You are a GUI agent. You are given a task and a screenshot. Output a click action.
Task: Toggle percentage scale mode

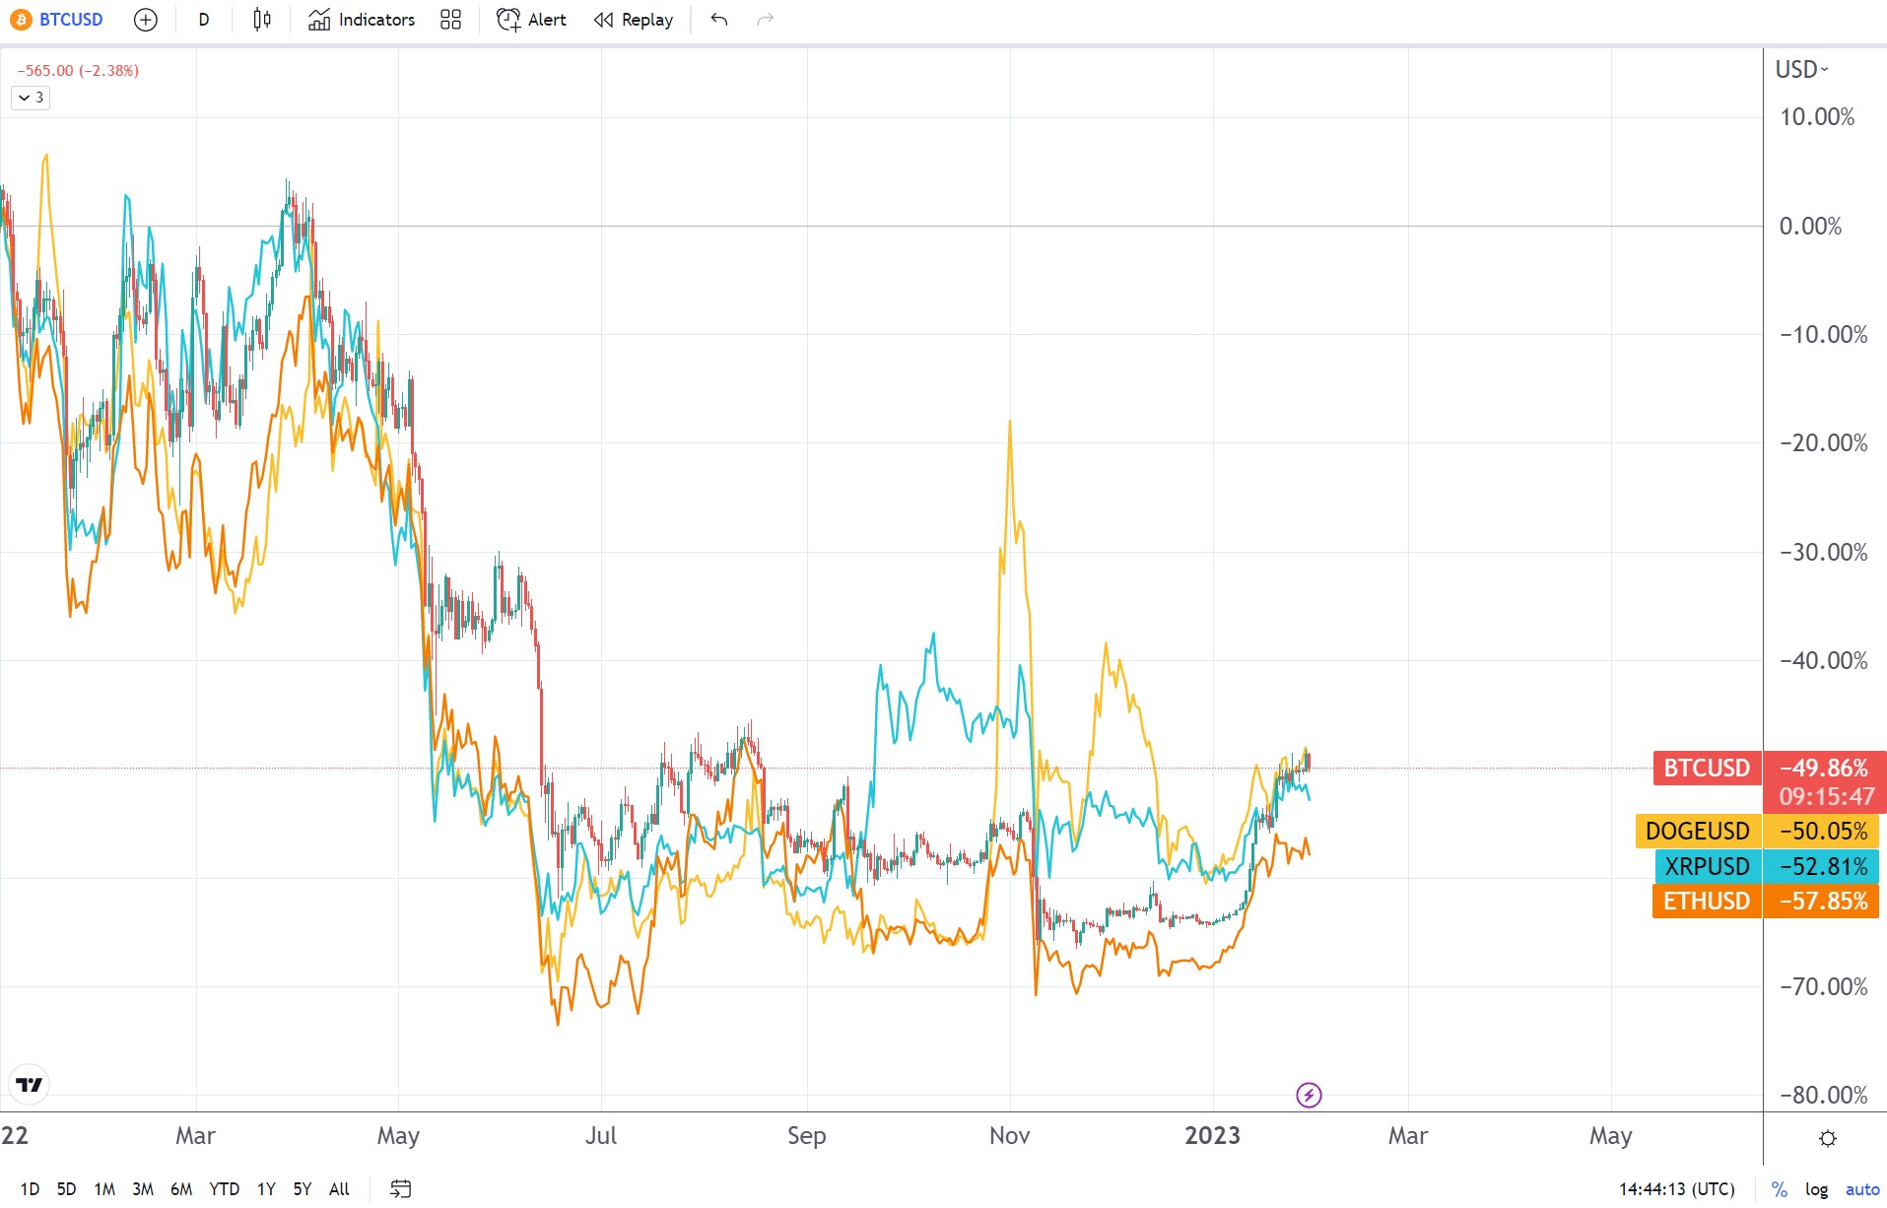click(x=1779, y=1189)
